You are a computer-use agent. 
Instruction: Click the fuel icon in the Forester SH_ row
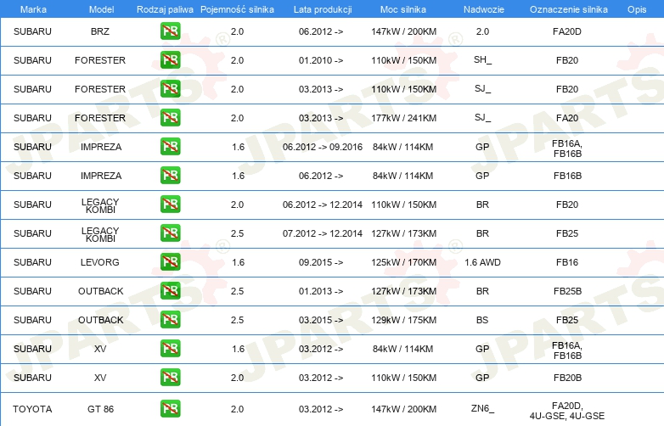pyautogui.click(x=170, y=59)
